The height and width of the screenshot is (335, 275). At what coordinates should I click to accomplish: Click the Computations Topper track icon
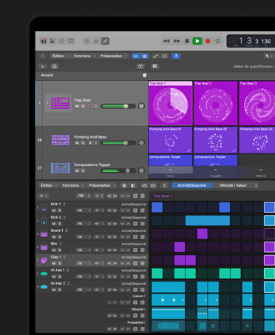tap(61, 168)
